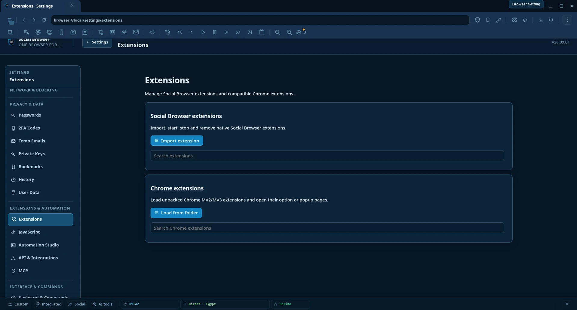The width and height of the screenshot is (577, 310).
Task: Click the two-people users icon in toolbar
Action: pos(124,32)
